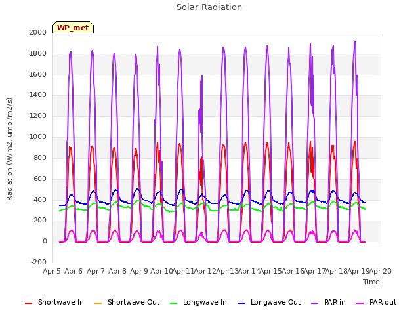Click the Apr 9 x-axis label
420x315 pixels.
[139, 271]
